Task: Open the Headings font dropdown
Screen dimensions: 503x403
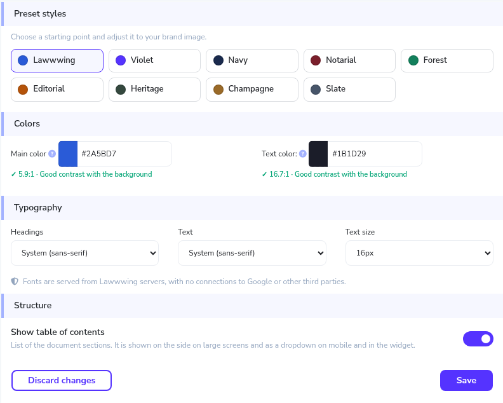Action: 84,253
